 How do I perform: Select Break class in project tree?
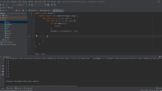pyautogui.click(x=8, y=22)
